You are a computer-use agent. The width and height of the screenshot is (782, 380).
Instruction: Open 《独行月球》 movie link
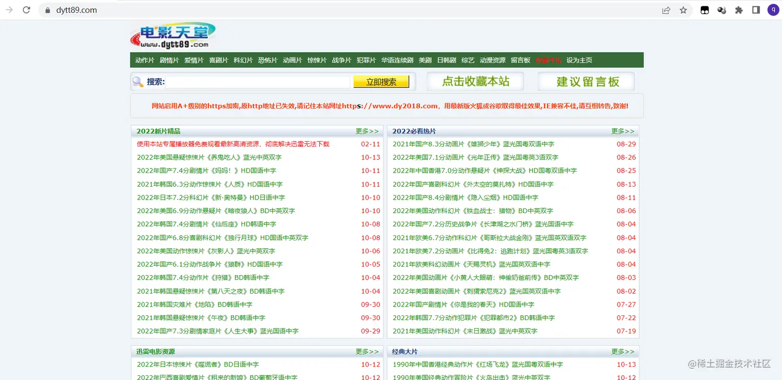point(222,238)
